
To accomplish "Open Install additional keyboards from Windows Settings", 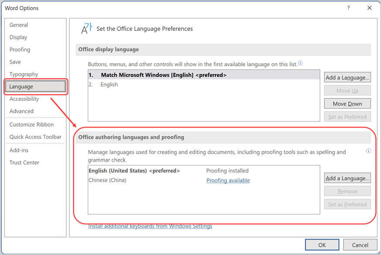I will click(150, 226).
